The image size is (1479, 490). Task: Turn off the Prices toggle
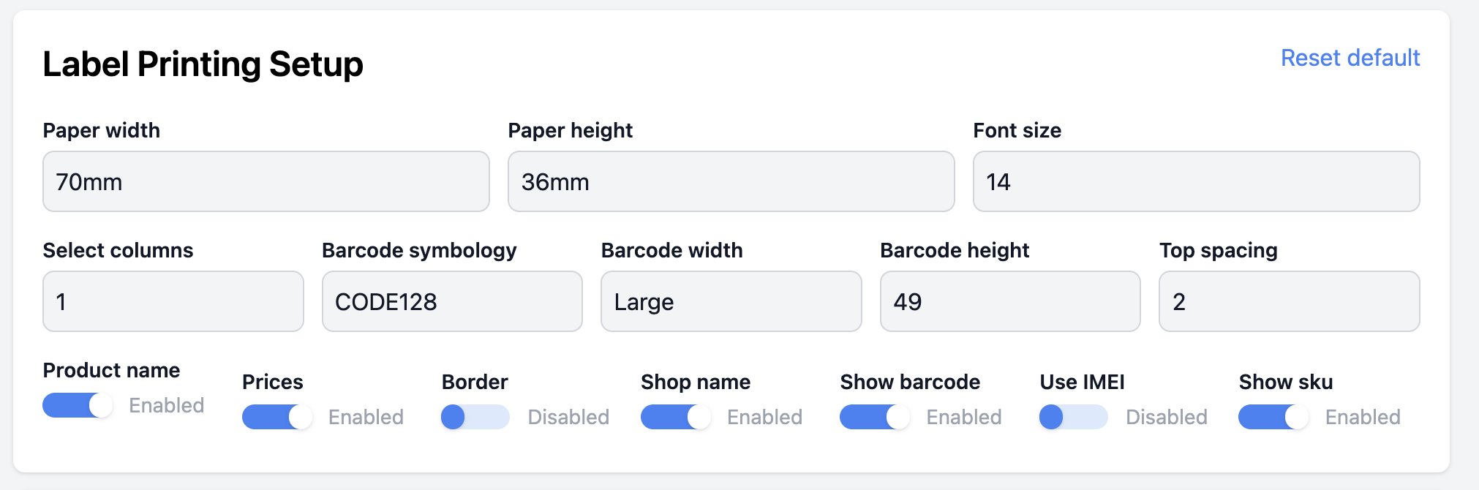[276, 417]
